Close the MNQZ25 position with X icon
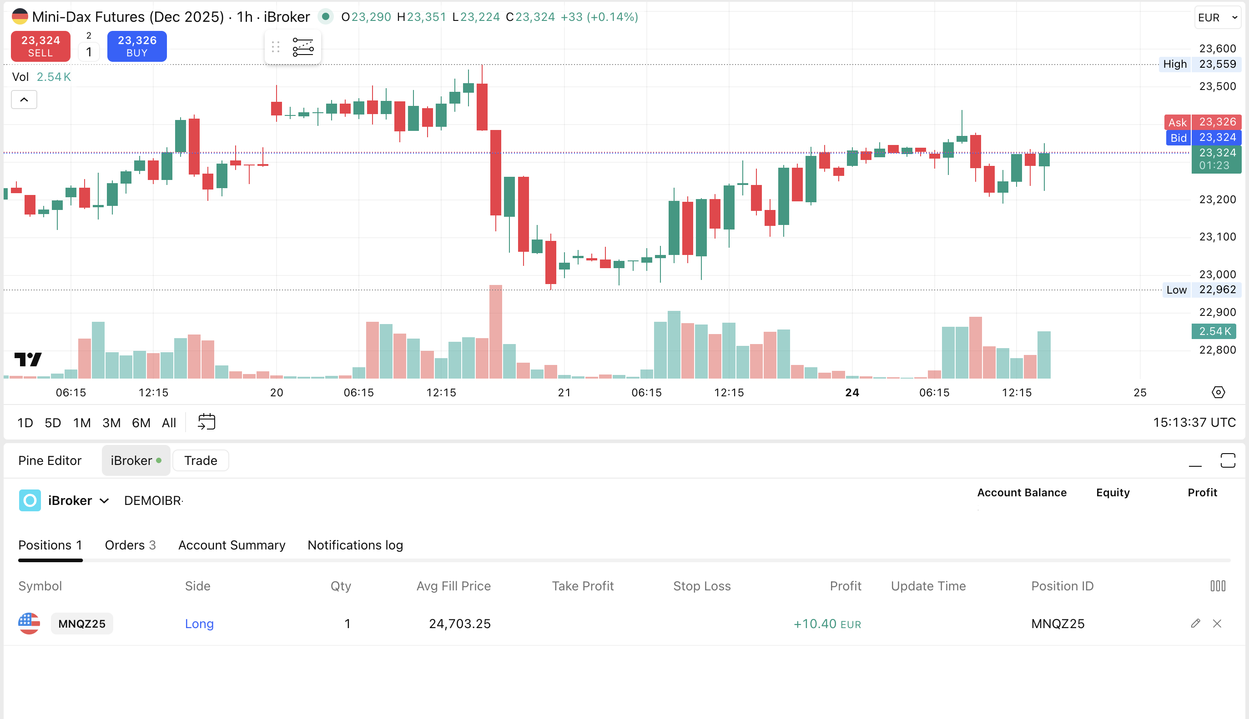 pos(1217,623)
